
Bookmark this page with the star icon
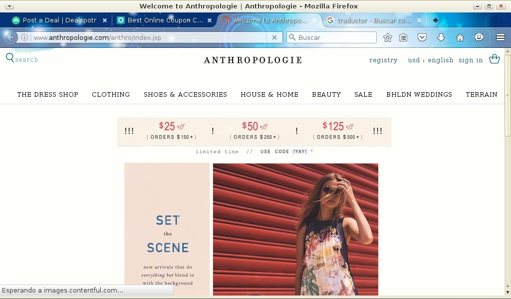[387, 37]
